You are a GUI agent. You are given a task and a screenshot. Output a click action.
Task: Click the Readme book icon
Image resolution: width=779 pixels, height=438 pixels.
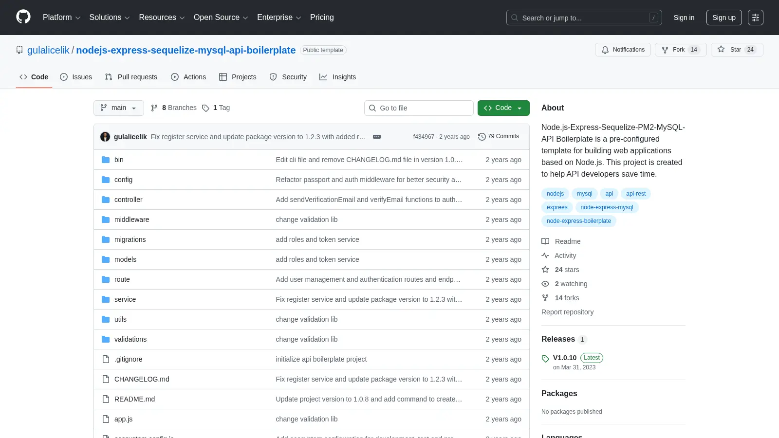click(545, 241)
